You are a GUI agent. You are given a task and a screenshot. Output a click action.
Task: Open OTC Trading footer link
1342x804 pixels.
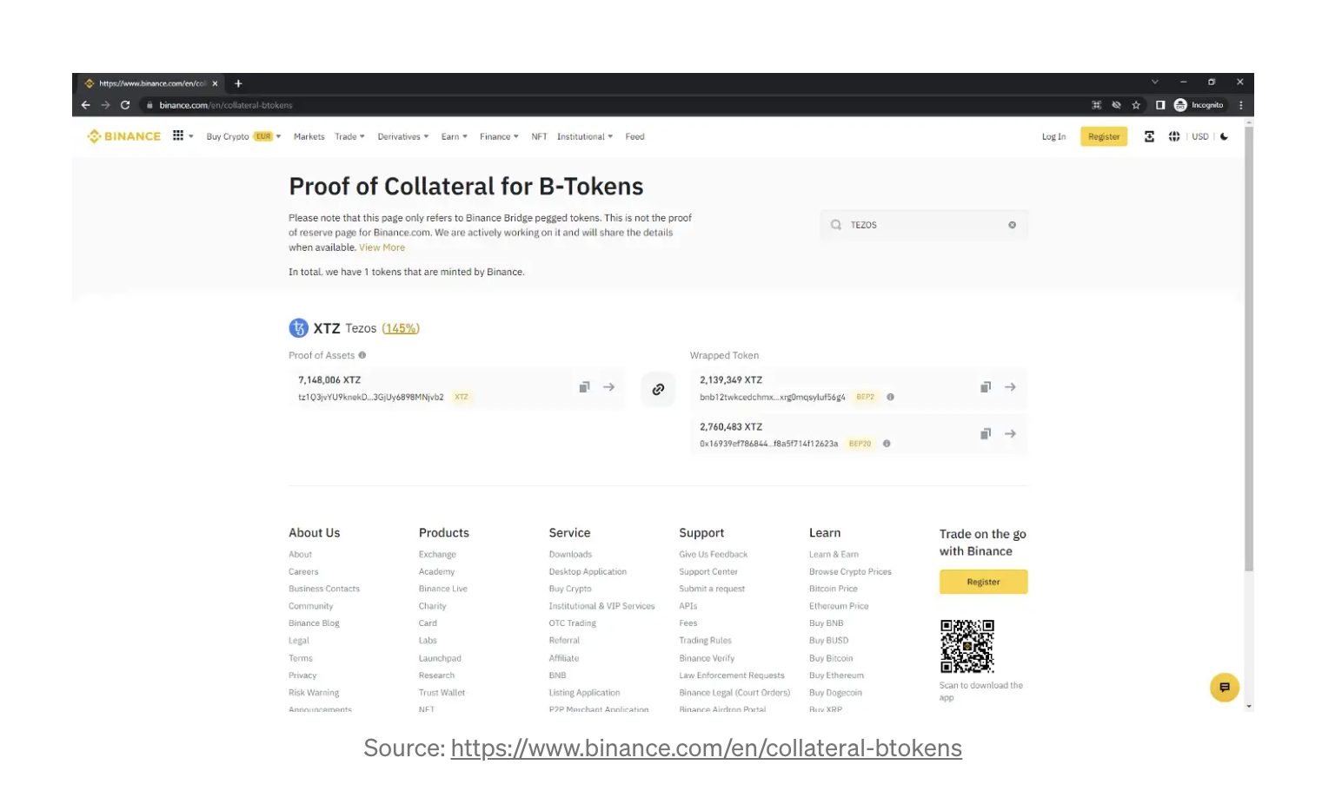click(572, 623)
